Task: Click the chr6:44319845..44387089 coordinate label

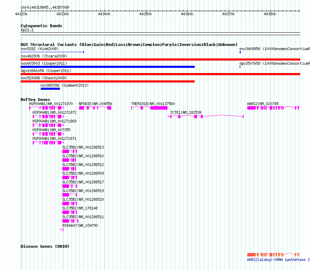Action: (x=45, y=7)
